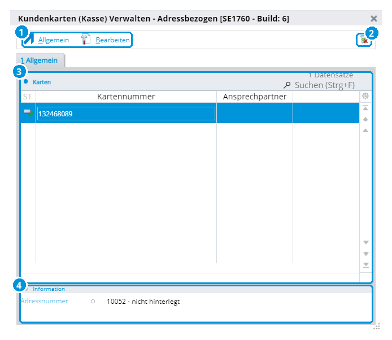
Task: Click value 10052 - nicht hinterlegt
Action: point(143,302)
